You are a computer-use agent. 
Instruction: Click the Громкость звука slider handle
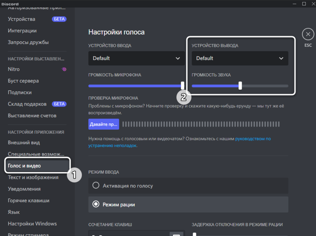coord(240,86)
